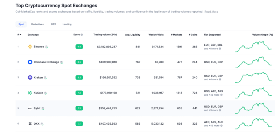Sort by Weekly Visits column header
Screen dimensions: 280x133
pos(156,35)
